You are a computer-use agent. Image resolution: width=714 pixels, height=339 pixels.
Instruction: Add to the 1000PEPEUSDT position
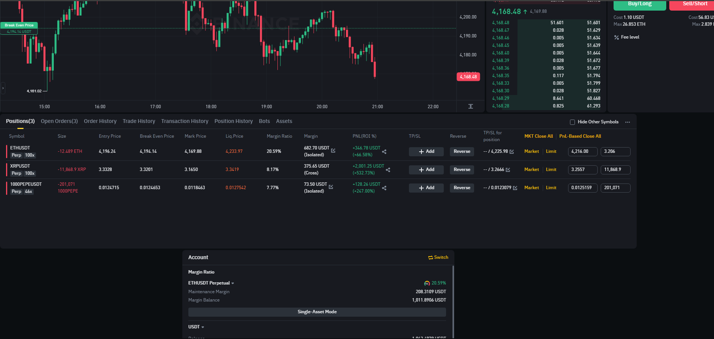pos(426,188)
